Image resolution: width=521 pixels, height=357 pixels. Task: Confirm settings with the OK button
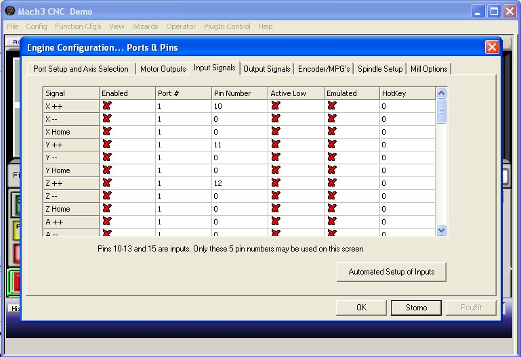tap(361, 308)
